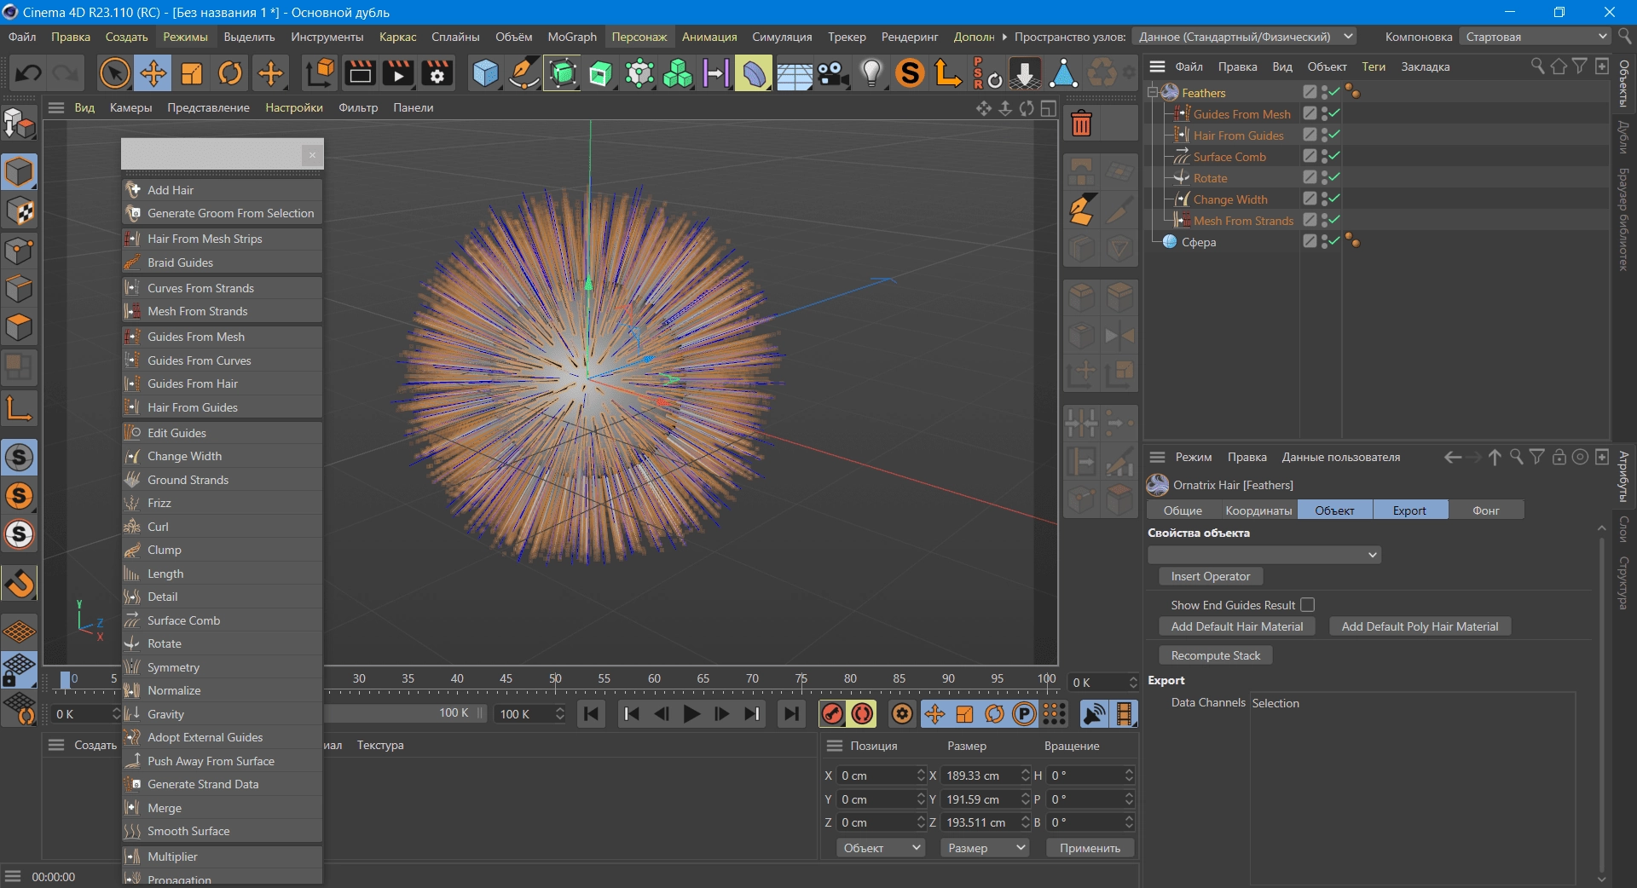Image resolution: width=1637 pixels, height=888 pixels.
Task: Click Add Default Hair Material button
Action: click(x=1237, y=626)
